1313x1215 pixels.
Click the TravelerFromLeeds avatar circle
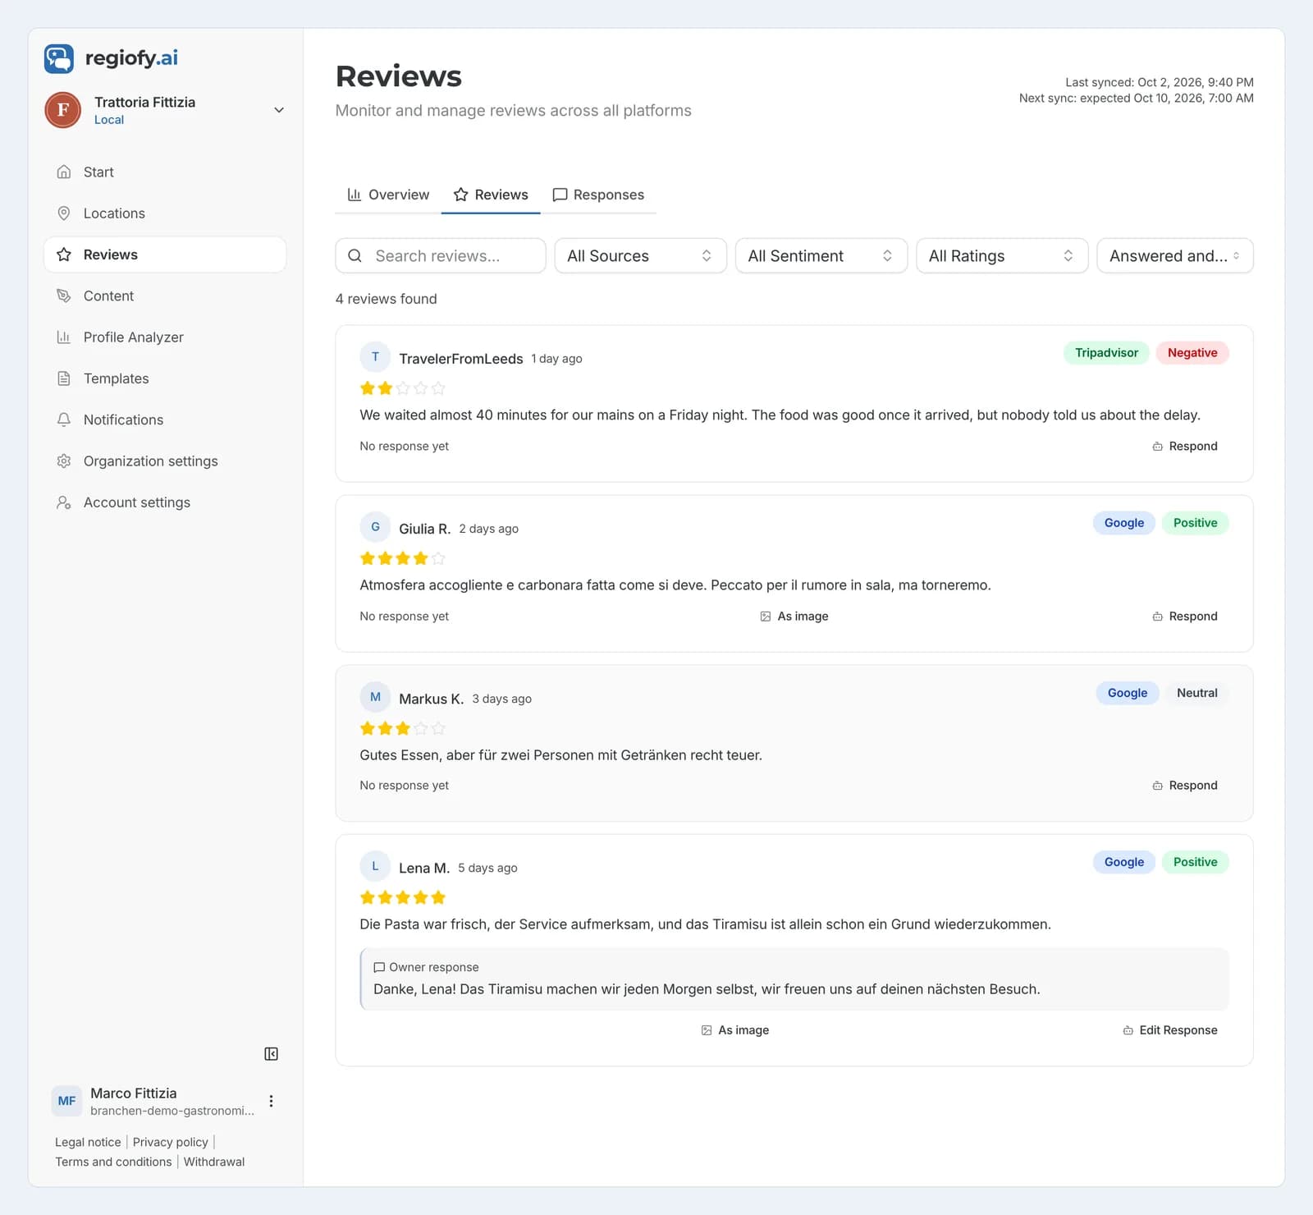pyautogui.click(x=375, y=357)
